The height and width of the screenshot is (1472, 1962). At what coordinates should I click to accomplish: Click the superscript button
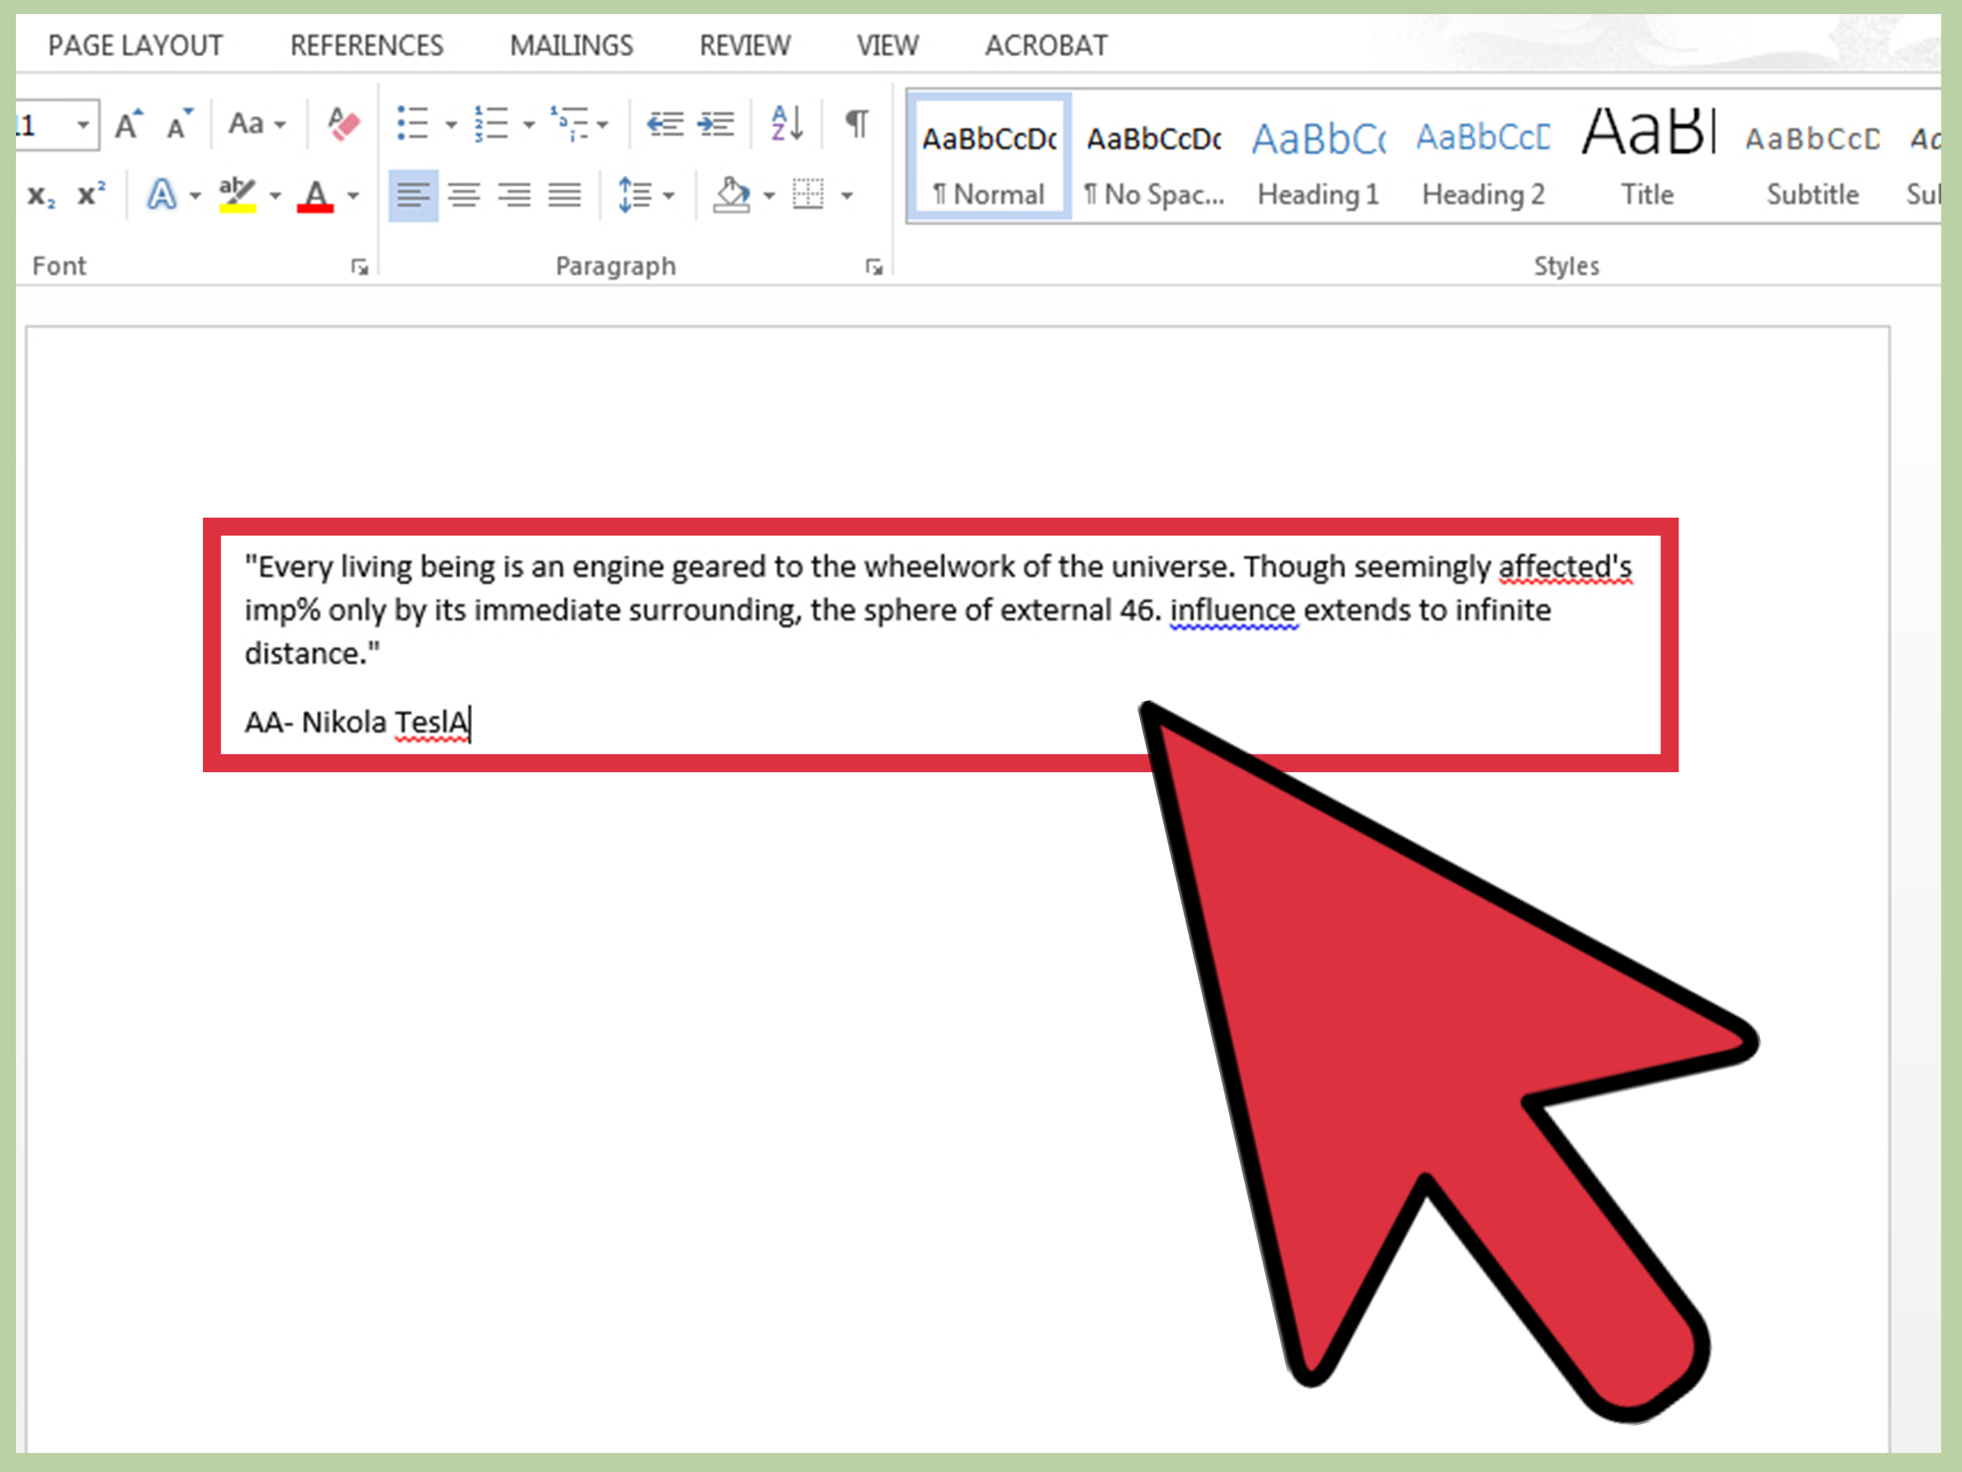(91, 194)
